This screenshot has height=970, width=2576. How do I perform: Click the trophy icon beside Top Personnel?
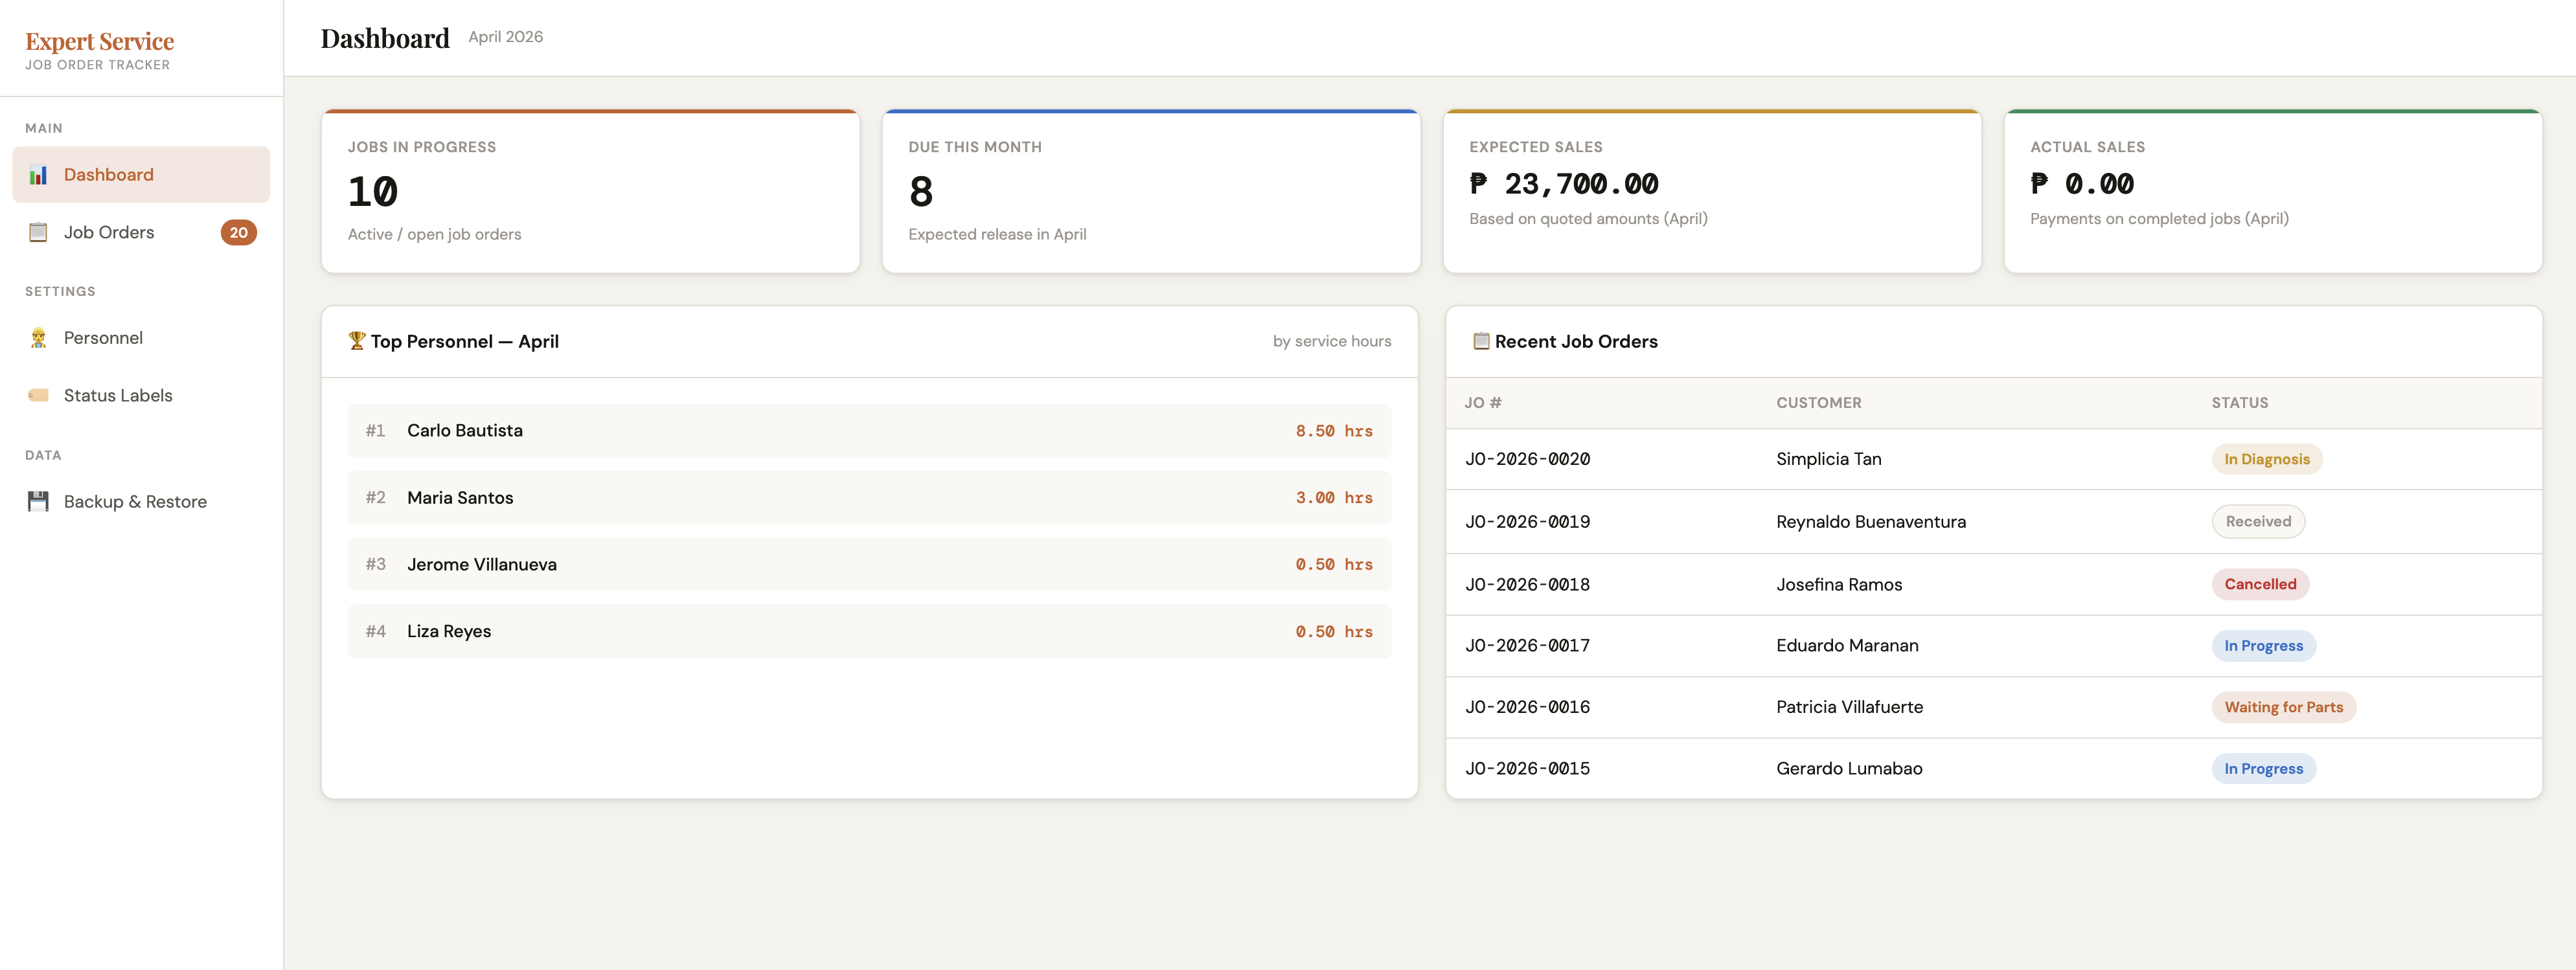click(356, 340)
